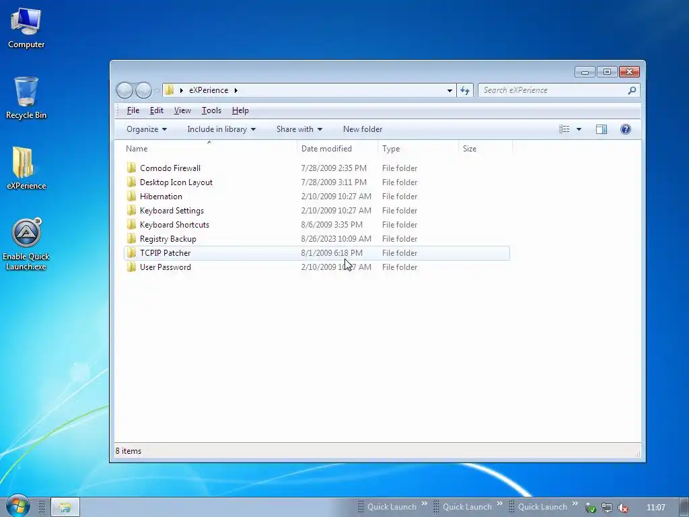Select the Recycle Bin desktop icon
The height and width of the screenshot is (517, 689).
click(x=26, y=98)
